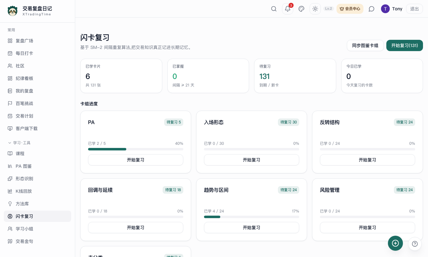Image resolution: width=428 pixels, height=257 pixels.
Task: Click 待复习 24 badge on 反转结构
Action: point(405,122)
